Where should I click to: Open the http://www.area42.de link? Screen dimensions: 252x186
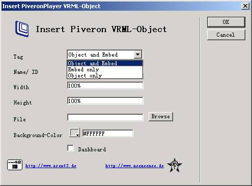tap(51, 166)
